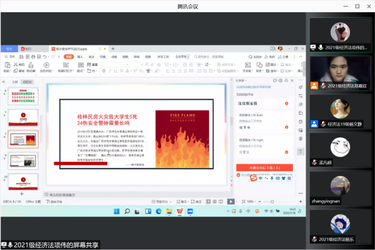Open the Insert ribbon tab
375x250 pixels.
pyautogui.click(x=80, y=56)
